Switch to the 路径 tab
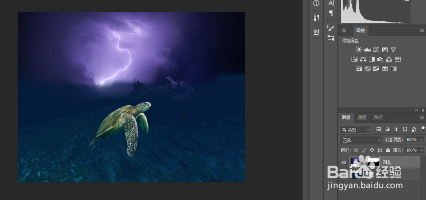 [x=378, y=118]
